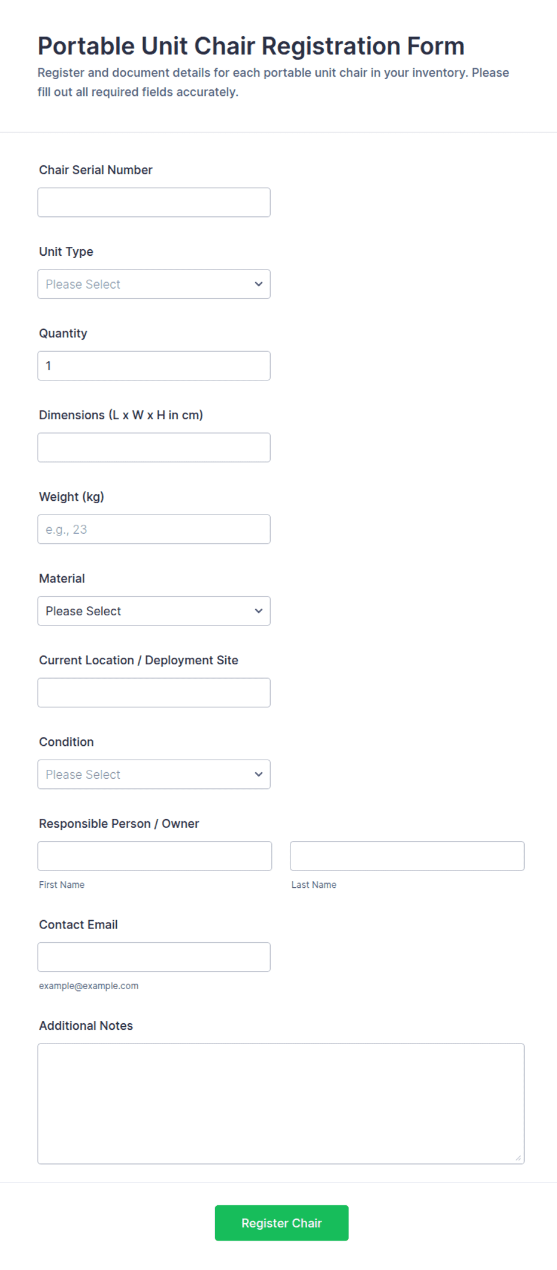Expand the Material dropdown

click(154, 611)
